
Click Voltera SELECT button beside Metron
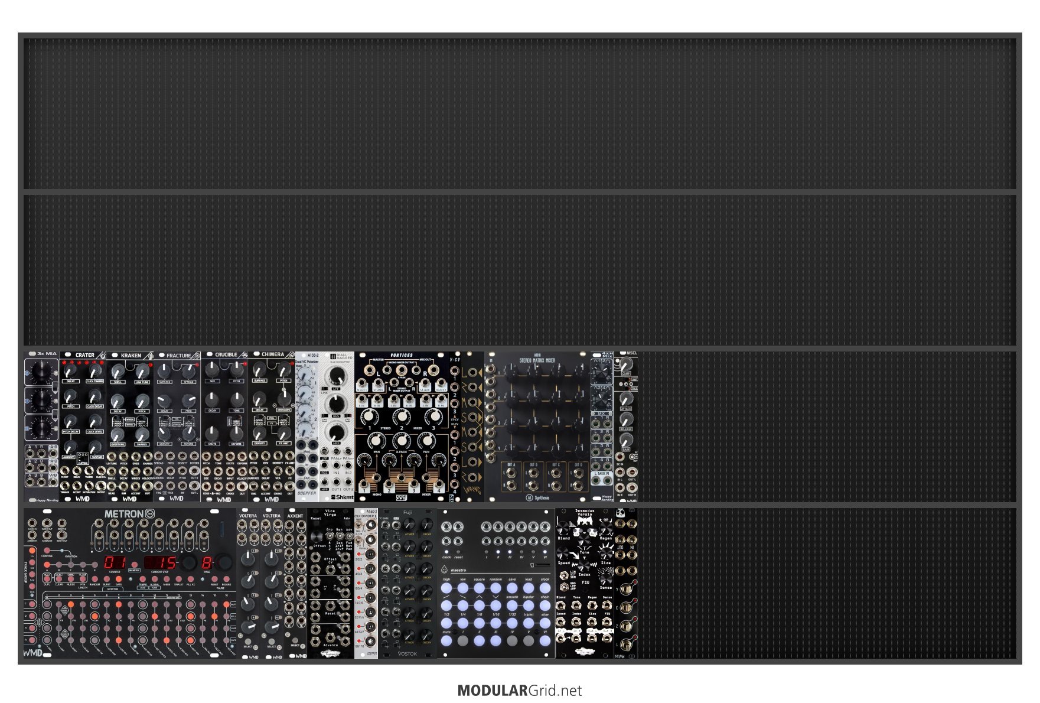tap(247, 641)
